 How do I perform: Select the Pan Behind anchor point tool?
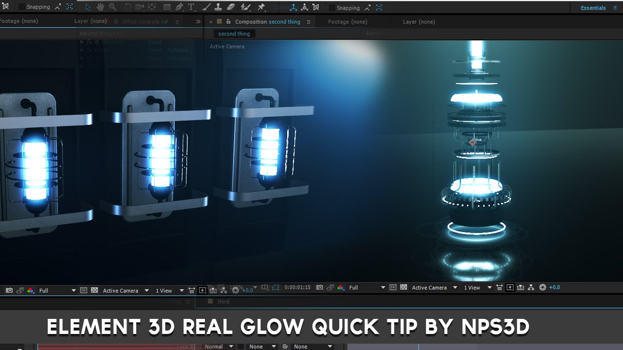tap(152, 7)
